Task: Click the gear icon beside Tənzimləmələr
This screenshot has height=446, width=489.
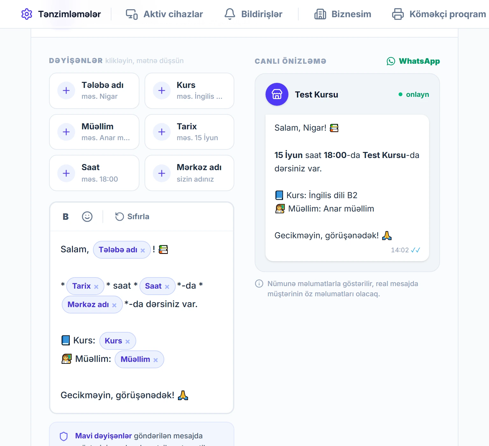Action: [x=27, y=14]
